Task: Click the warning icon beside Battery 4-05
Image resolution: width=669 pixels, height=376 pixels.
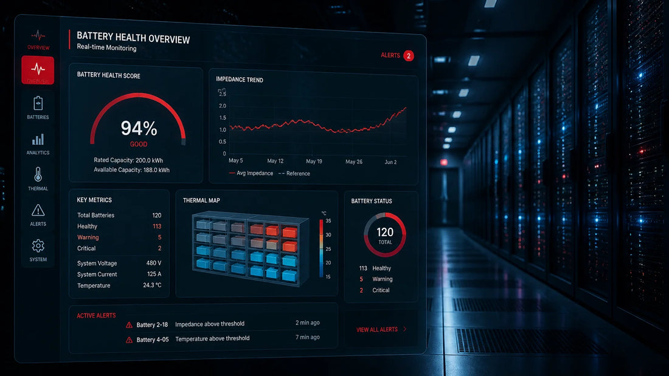Action: (130, 340)
